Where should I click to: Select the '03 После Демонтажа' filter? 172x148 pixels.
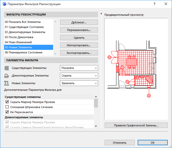28,37
